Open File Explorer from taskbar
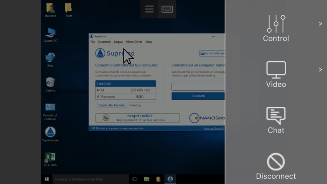 (x=146, y=179)
